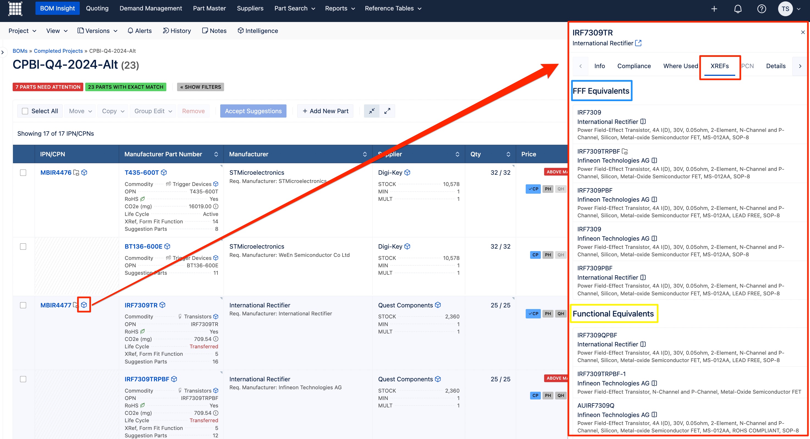Open Copy dropdown
810x439 pixels.
(113, 111)
